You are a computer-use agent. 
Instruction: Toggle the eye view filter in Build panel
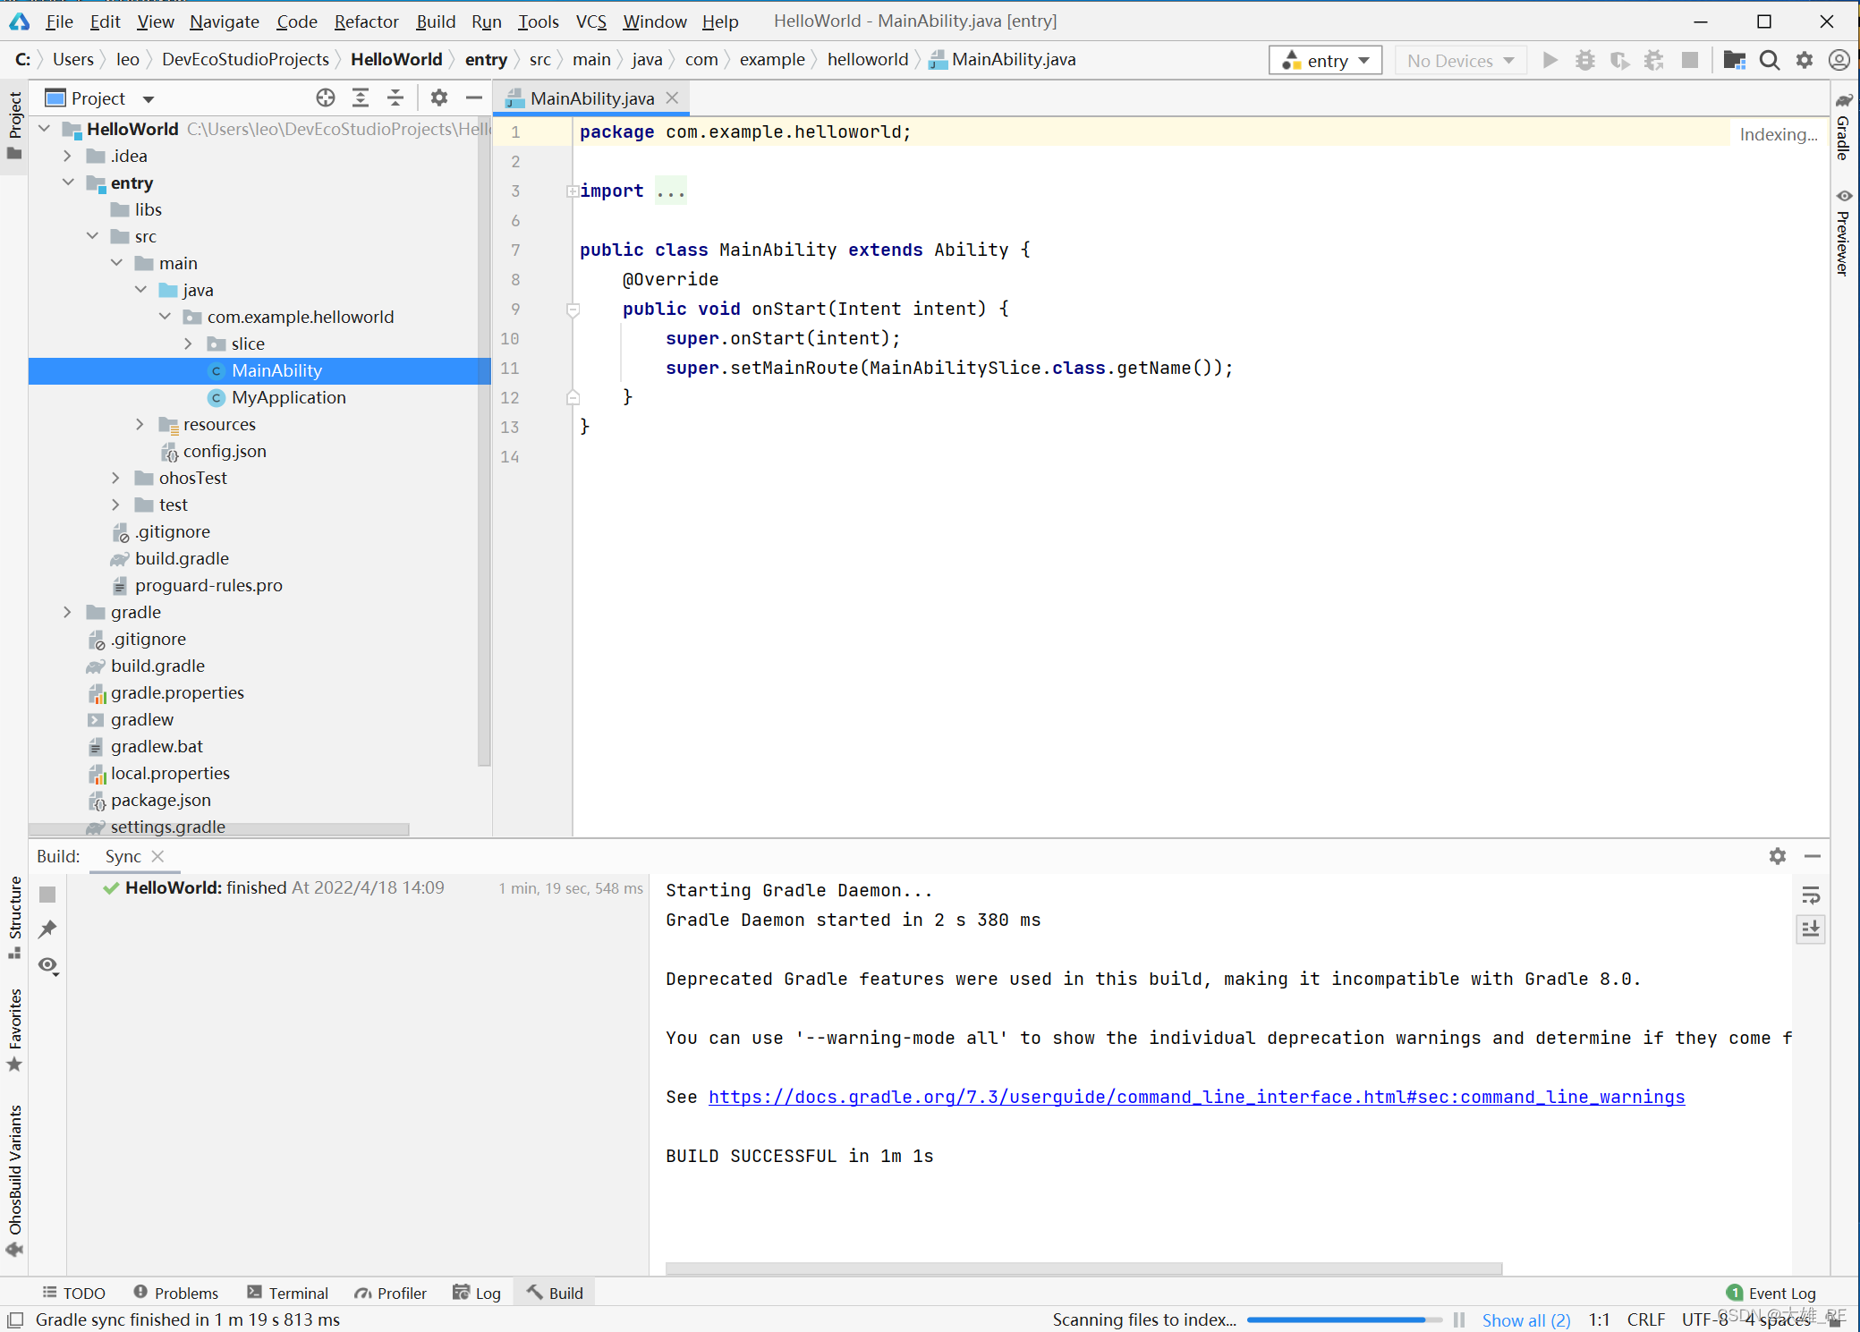coord(48,966)
